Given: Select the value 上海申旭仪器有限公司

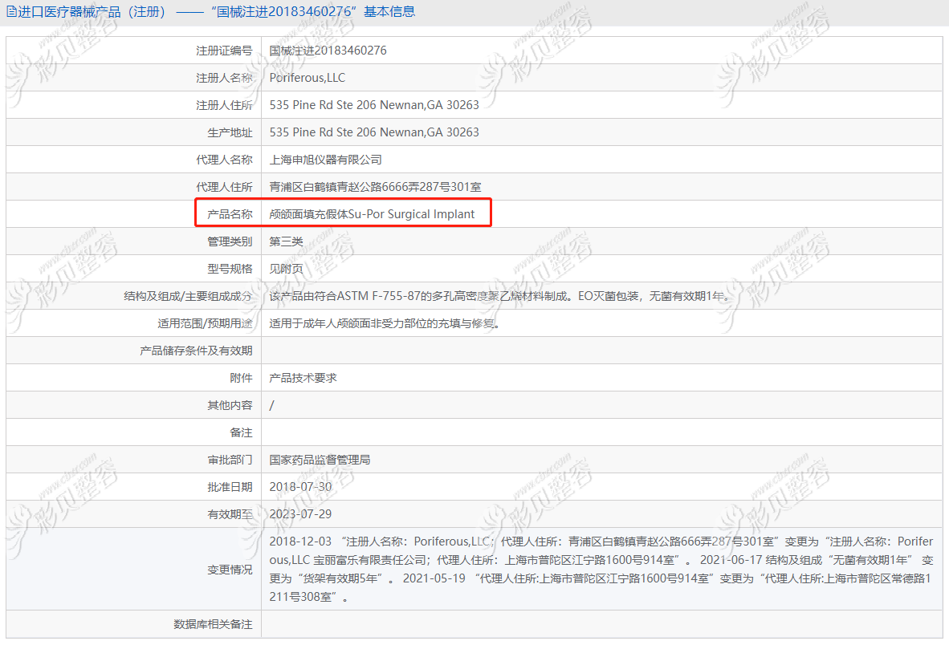Looking at the screenshot, I should (x=326, y=160).
